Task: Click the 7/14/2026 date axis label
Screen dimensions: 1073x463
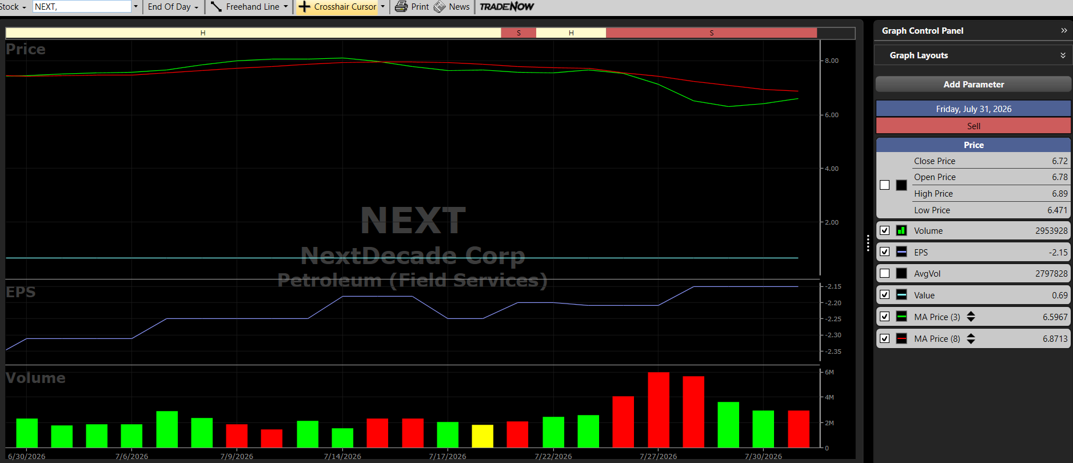Action: 342,456
